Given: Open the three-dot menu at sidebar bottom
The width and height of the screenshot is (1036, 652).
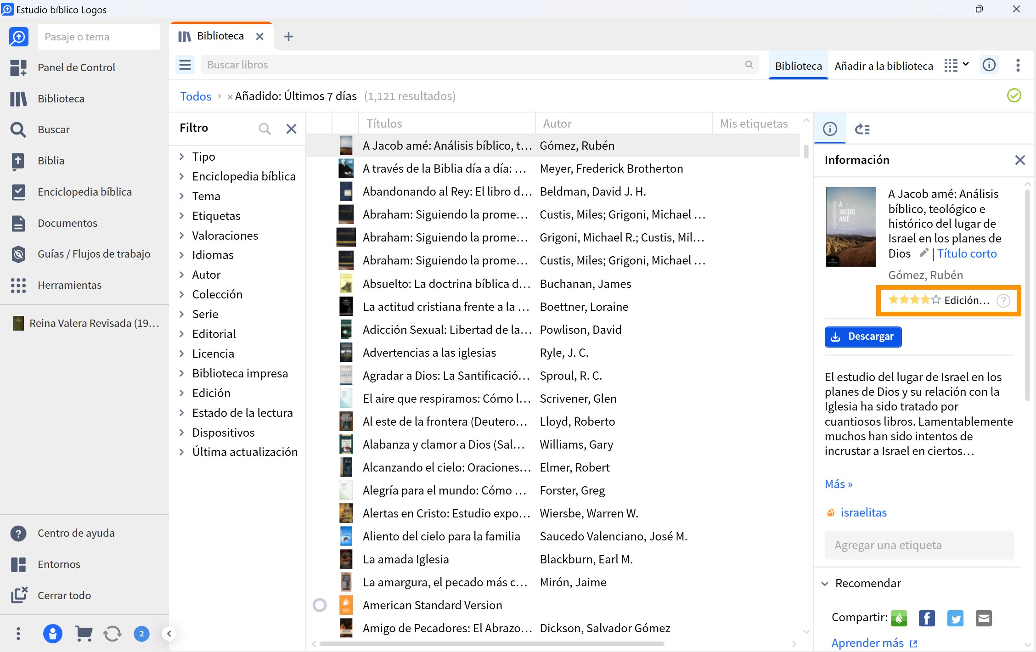Looking at the screenshot, I should click(18, 634).
